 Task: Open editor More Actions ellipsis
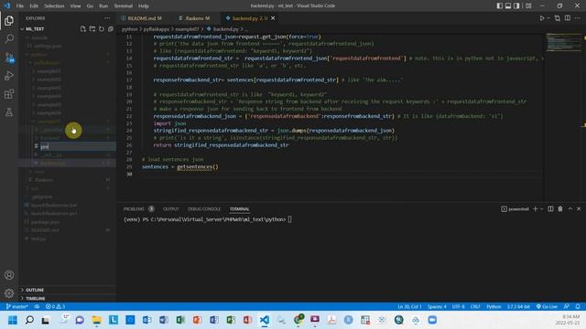click(x=578, y=18)
